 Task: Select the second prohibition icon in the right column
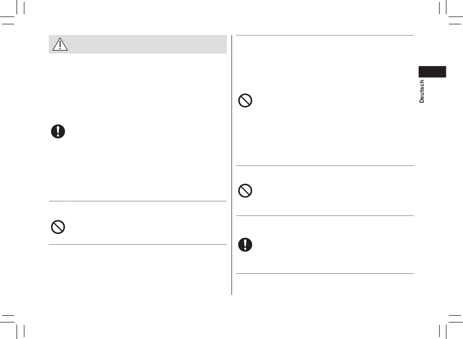click(x=245, y=191)
